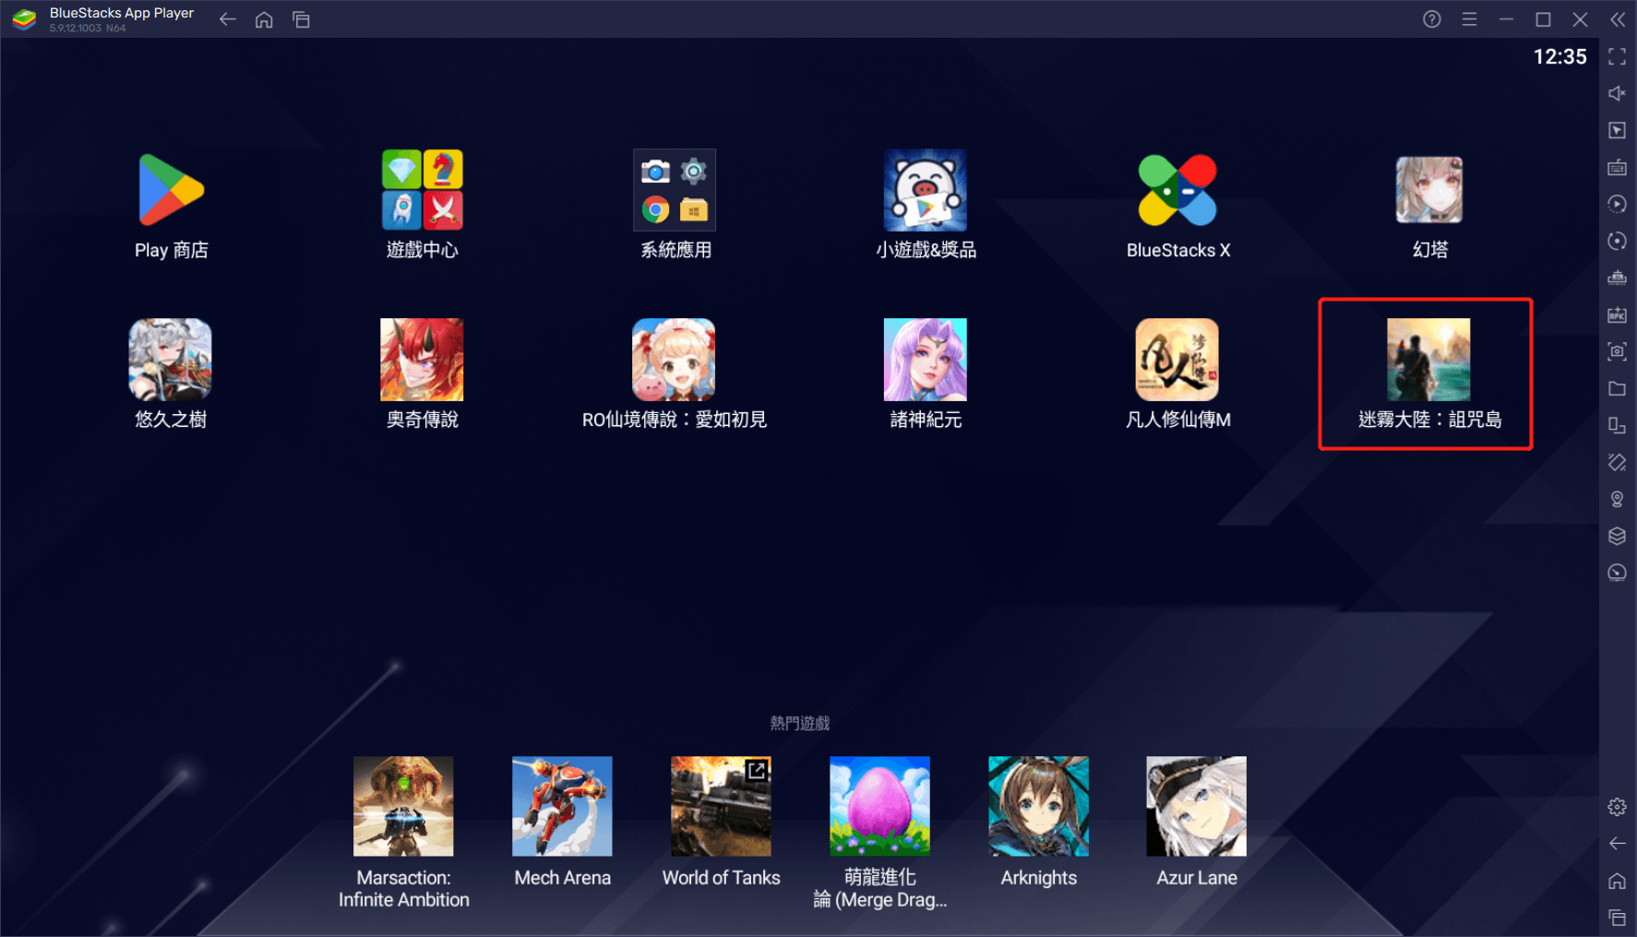Open Arknights popular game
Screen dimensions: 1637x937
point(1038,806)
